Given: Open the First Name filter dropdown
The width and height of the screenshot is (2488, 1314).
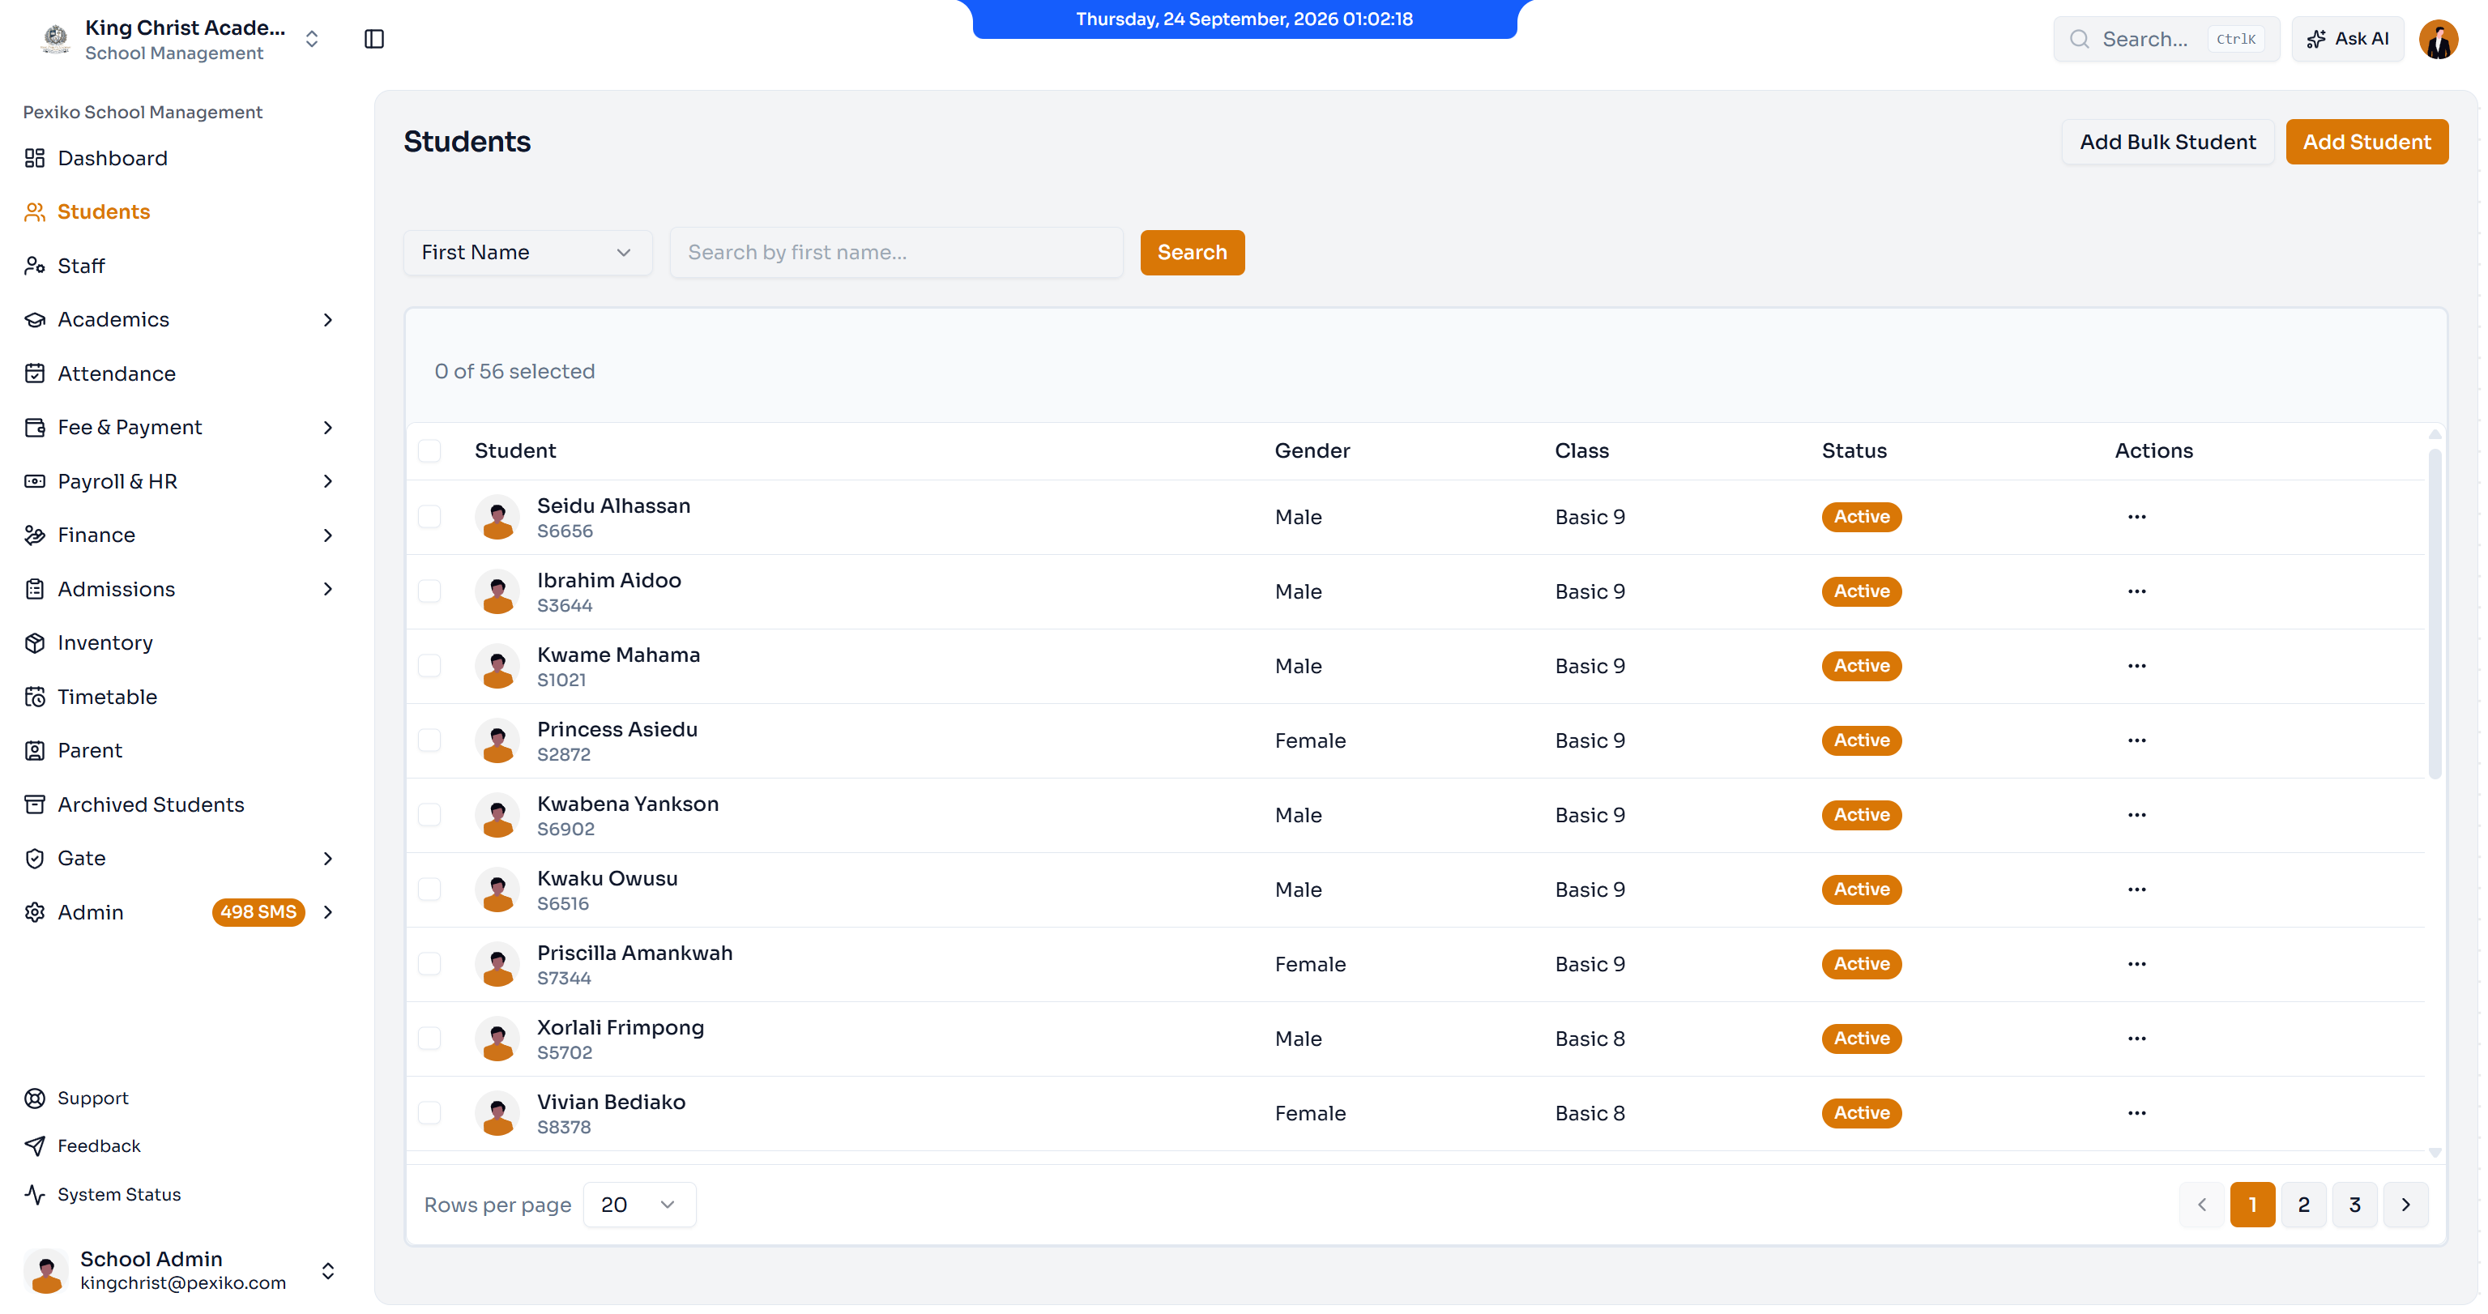Looking at the screenshot, I should 527,252.
